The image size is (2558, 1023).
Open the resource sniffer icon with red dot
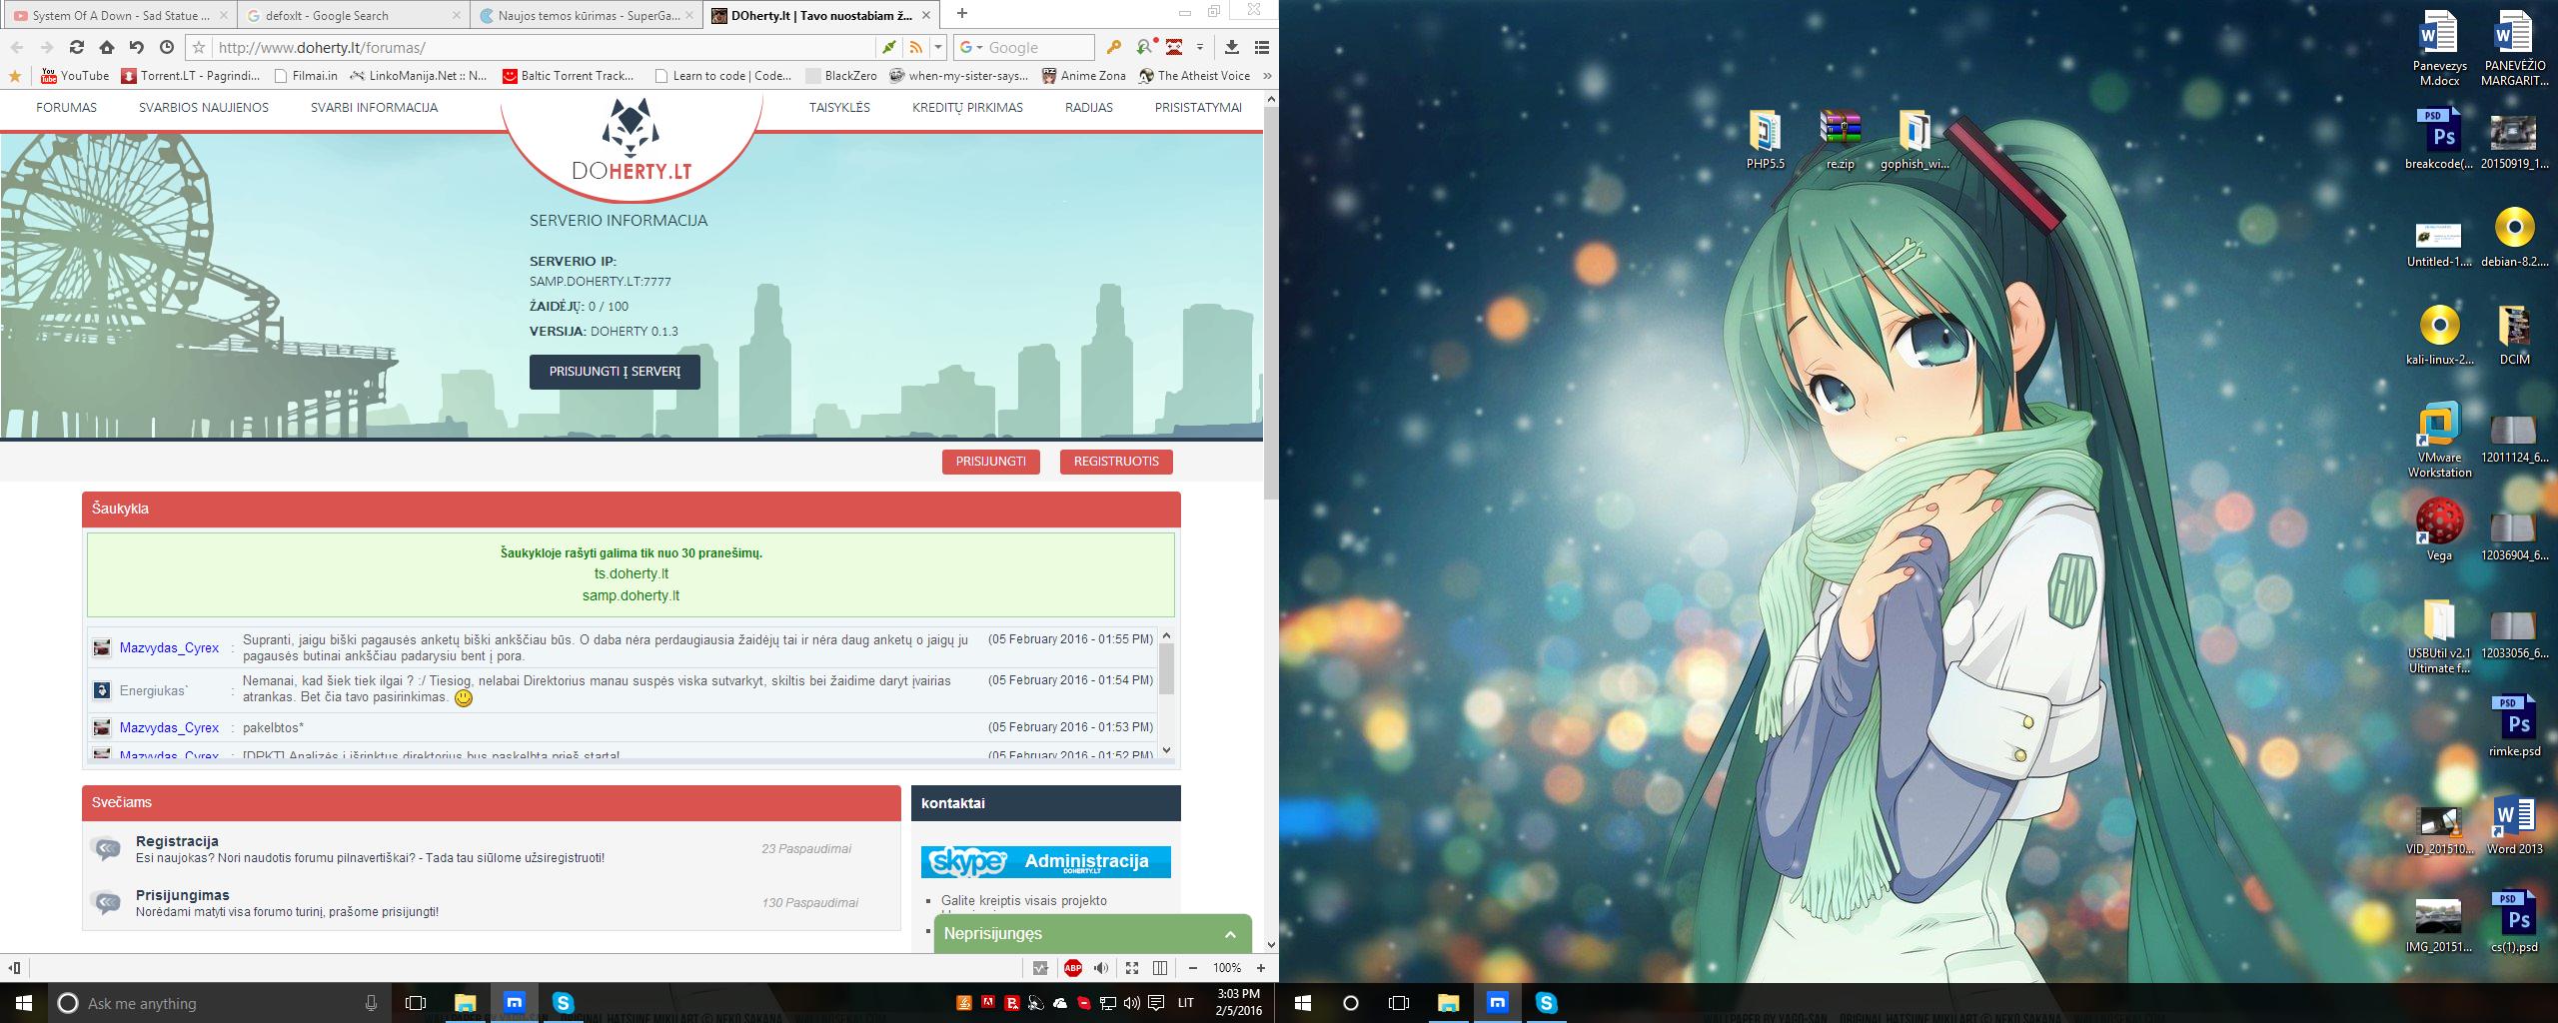(x=1146, y=47)
